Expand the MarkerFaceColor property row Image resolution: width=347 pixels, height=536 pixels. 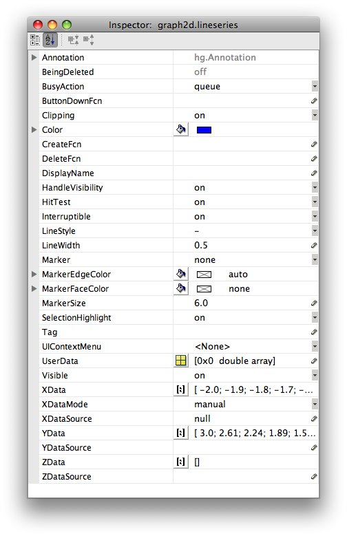click(34, 288)
